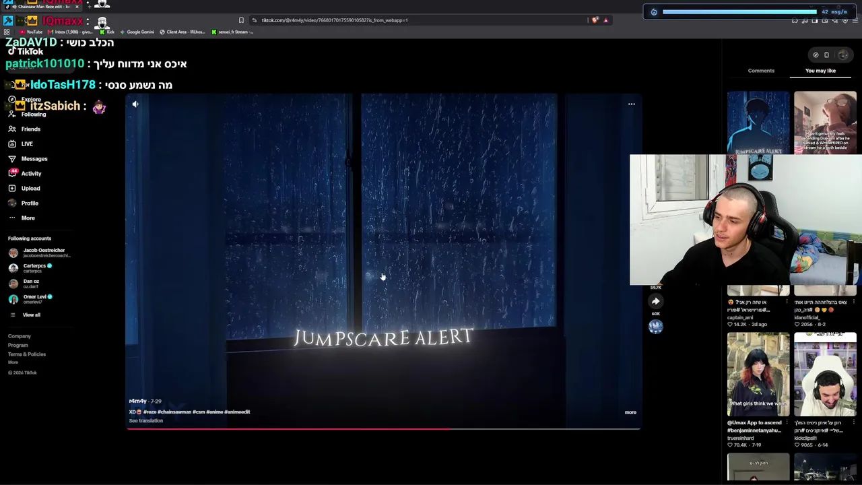This screenshot has width=862, height=485.
Task: Click the #chainsawman hashtag
Action: point(174,412)
